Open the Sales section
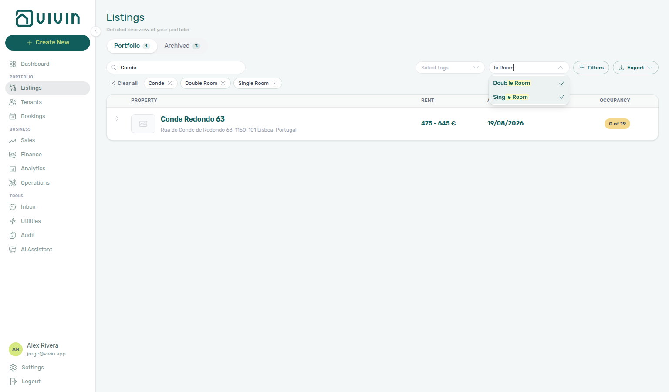 47,140
